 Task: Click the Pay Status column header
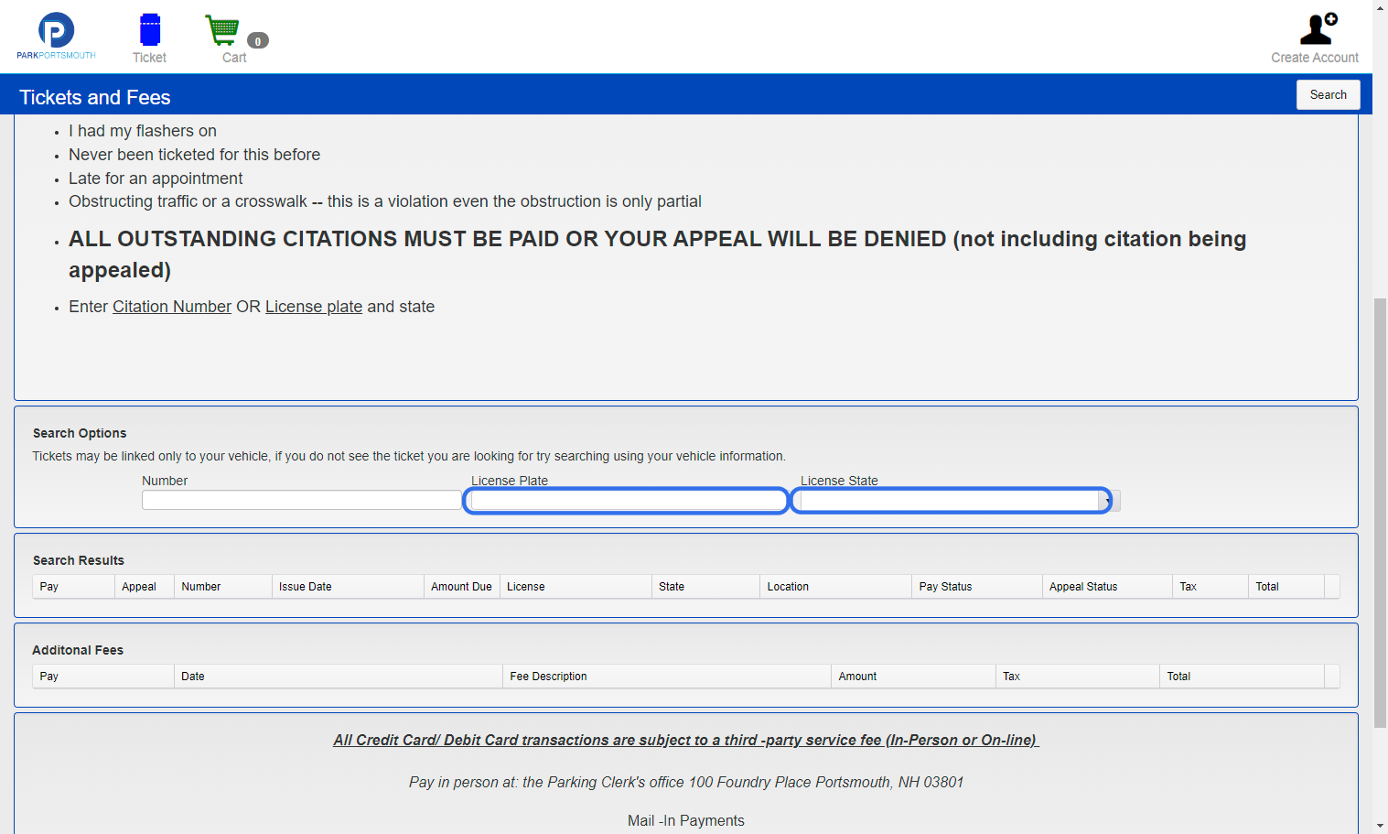tap(977, 587)
